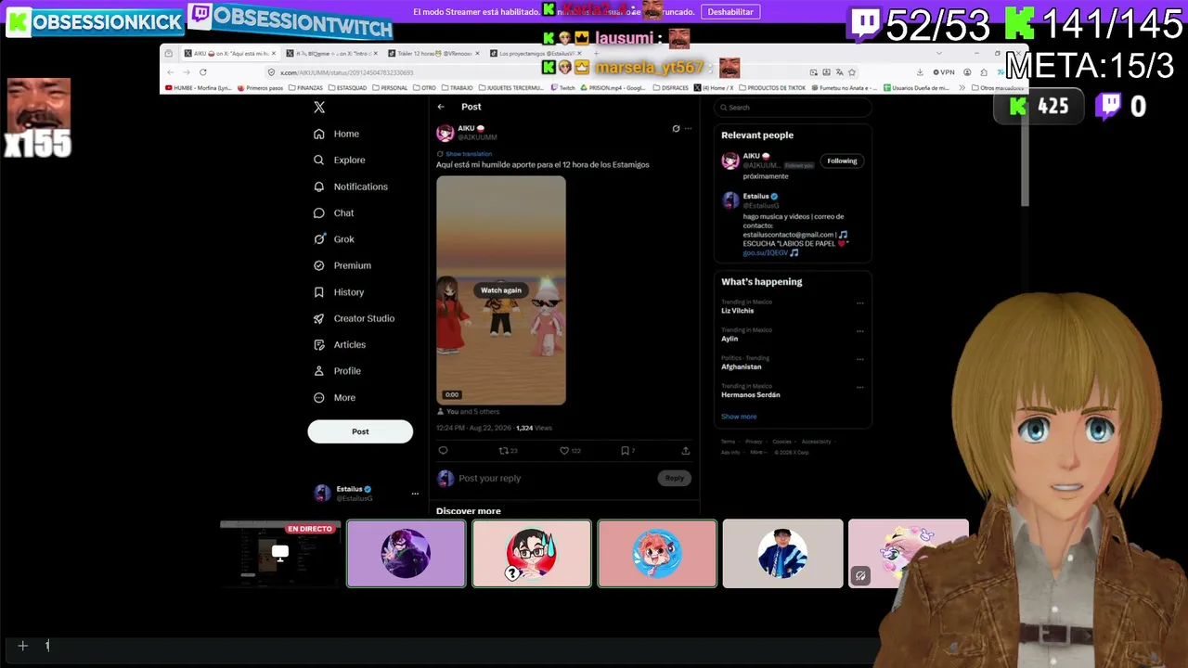Click the browser address bar URL
This screenshot has height=668, width=1188.
coord(347,72)
